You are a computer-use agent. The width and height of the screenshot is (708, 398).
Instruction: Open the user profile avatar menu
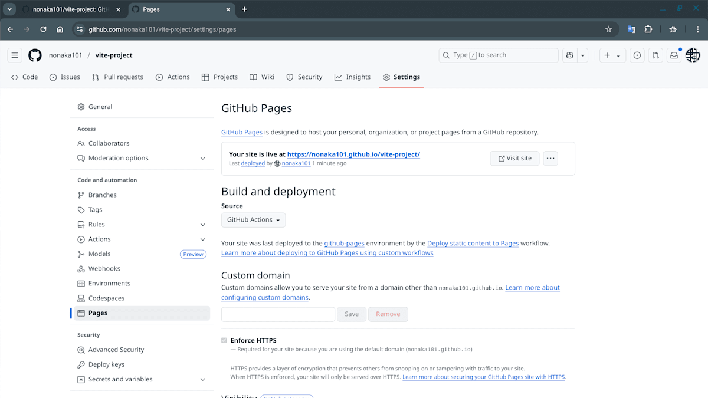[693, 55]
